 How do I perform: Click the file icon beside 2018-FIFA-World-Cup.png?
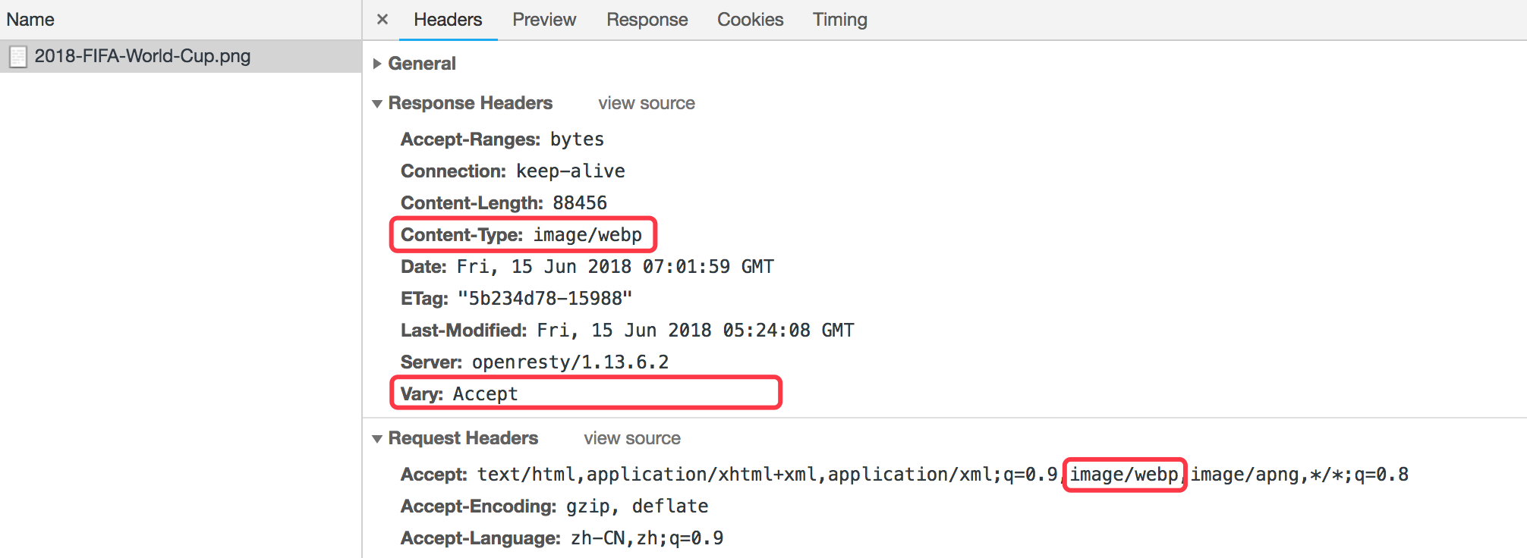click(x=18, y=57)
